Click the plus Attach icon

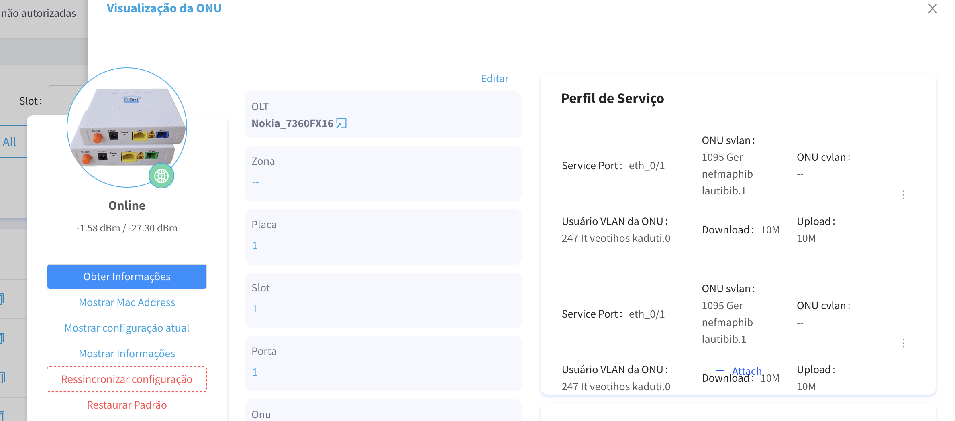720,371
